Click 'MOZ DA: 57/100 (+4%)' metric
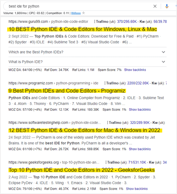 [x=25, y=110]
